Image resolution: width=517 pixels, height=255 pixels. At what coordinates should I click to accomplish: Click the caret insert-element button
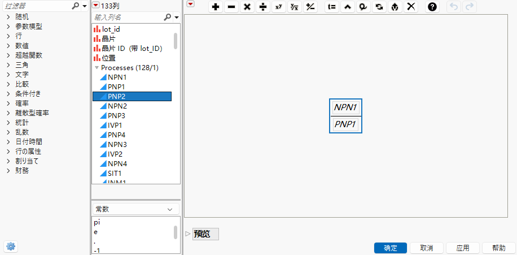coord(348,7)
